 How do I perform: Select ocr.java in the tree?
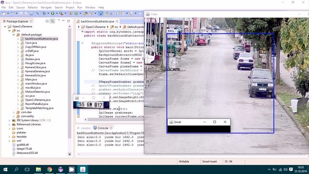[x=30, y=96]
